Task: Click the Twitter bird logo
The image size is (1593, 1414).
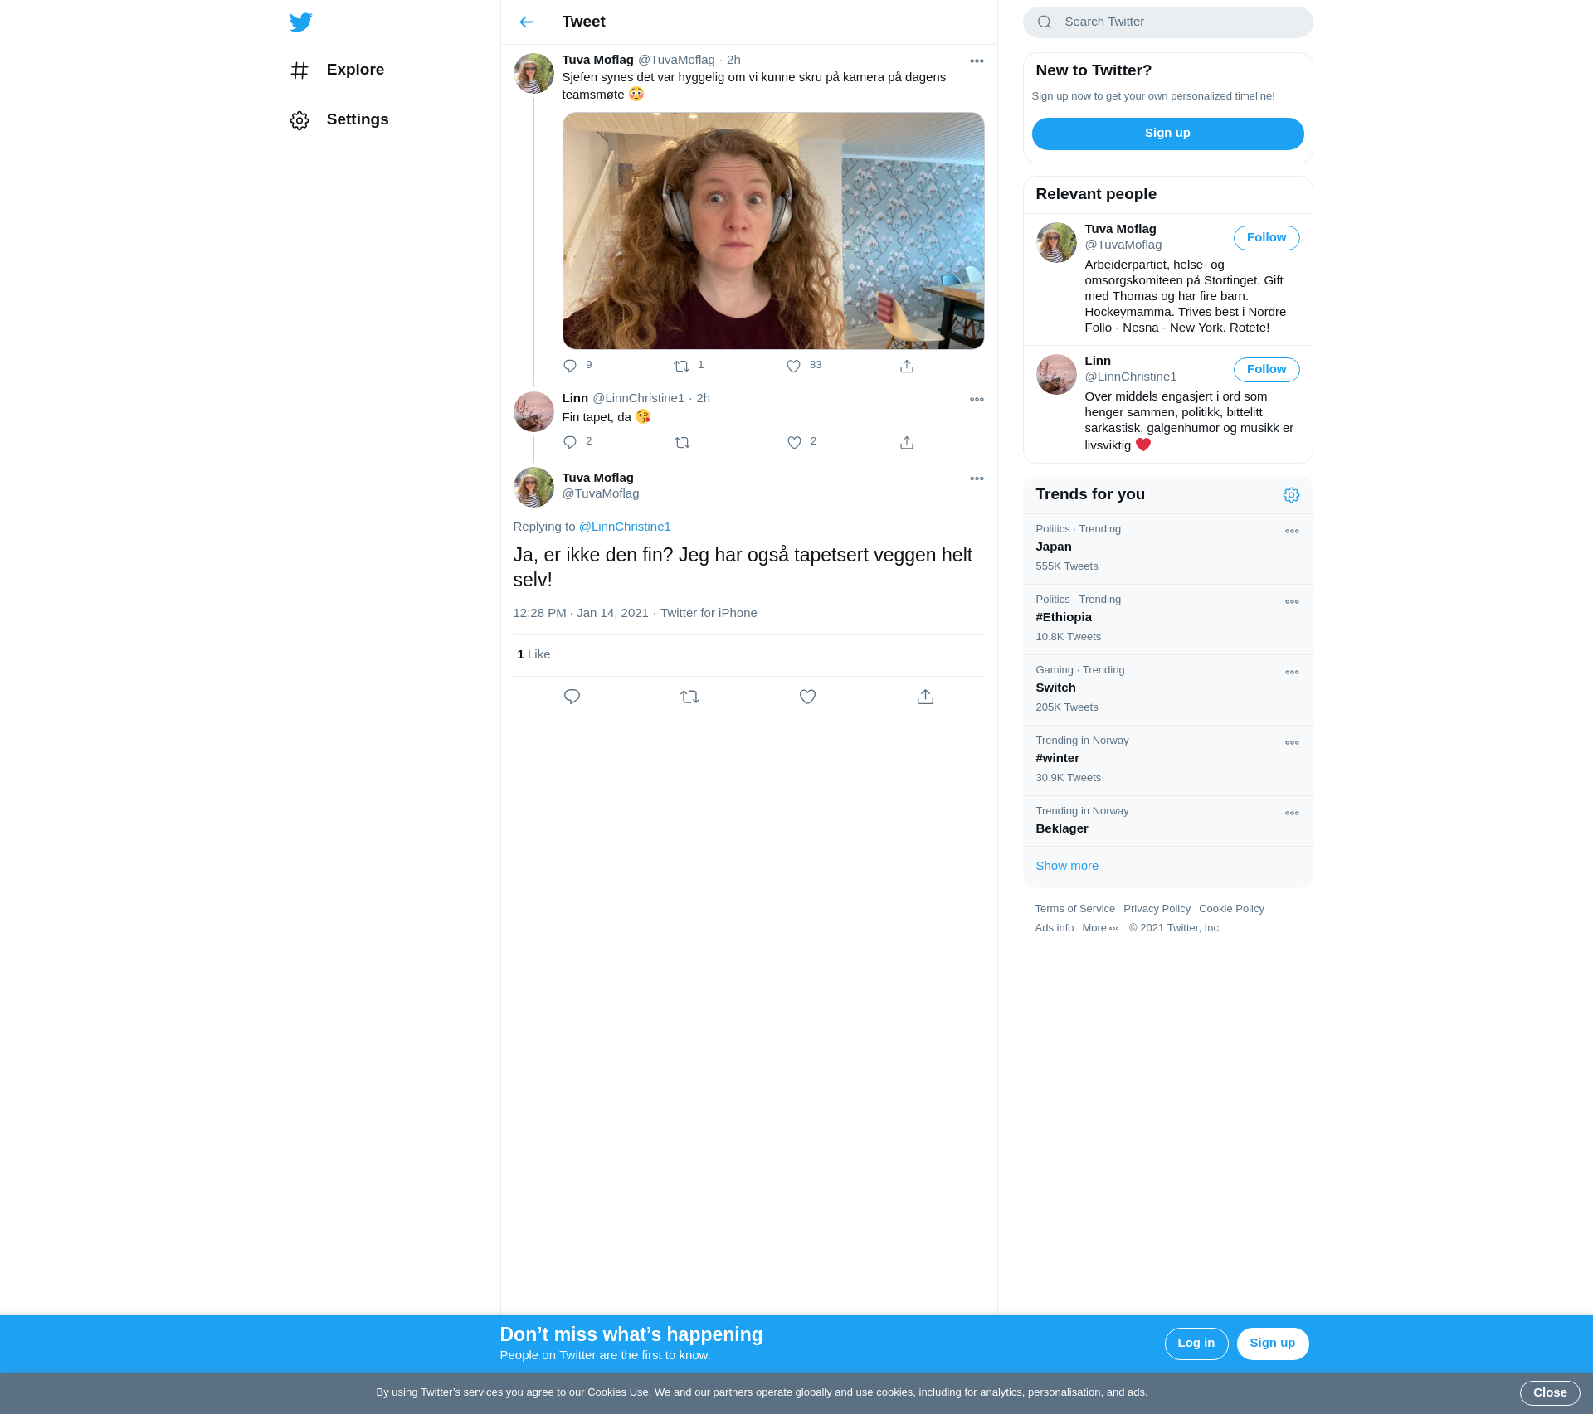Action: (x=301, y=22)
